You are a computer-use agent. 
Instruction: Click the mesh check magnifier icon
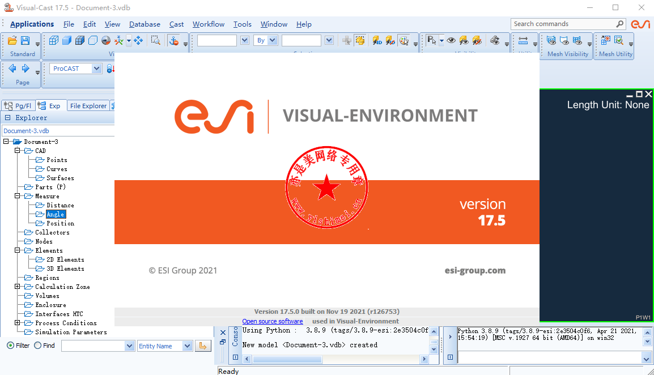(618, 40)
